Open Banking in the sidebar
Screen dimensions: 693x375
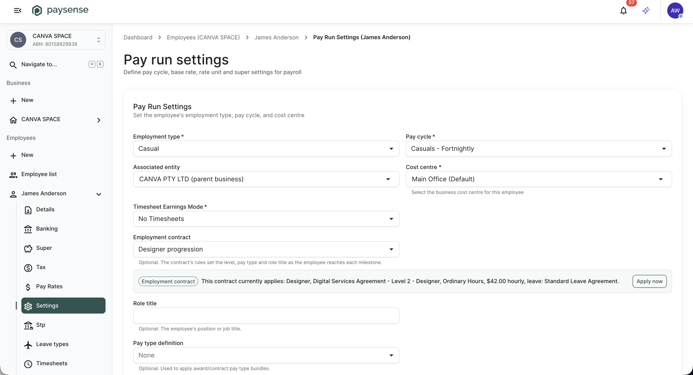63,229
